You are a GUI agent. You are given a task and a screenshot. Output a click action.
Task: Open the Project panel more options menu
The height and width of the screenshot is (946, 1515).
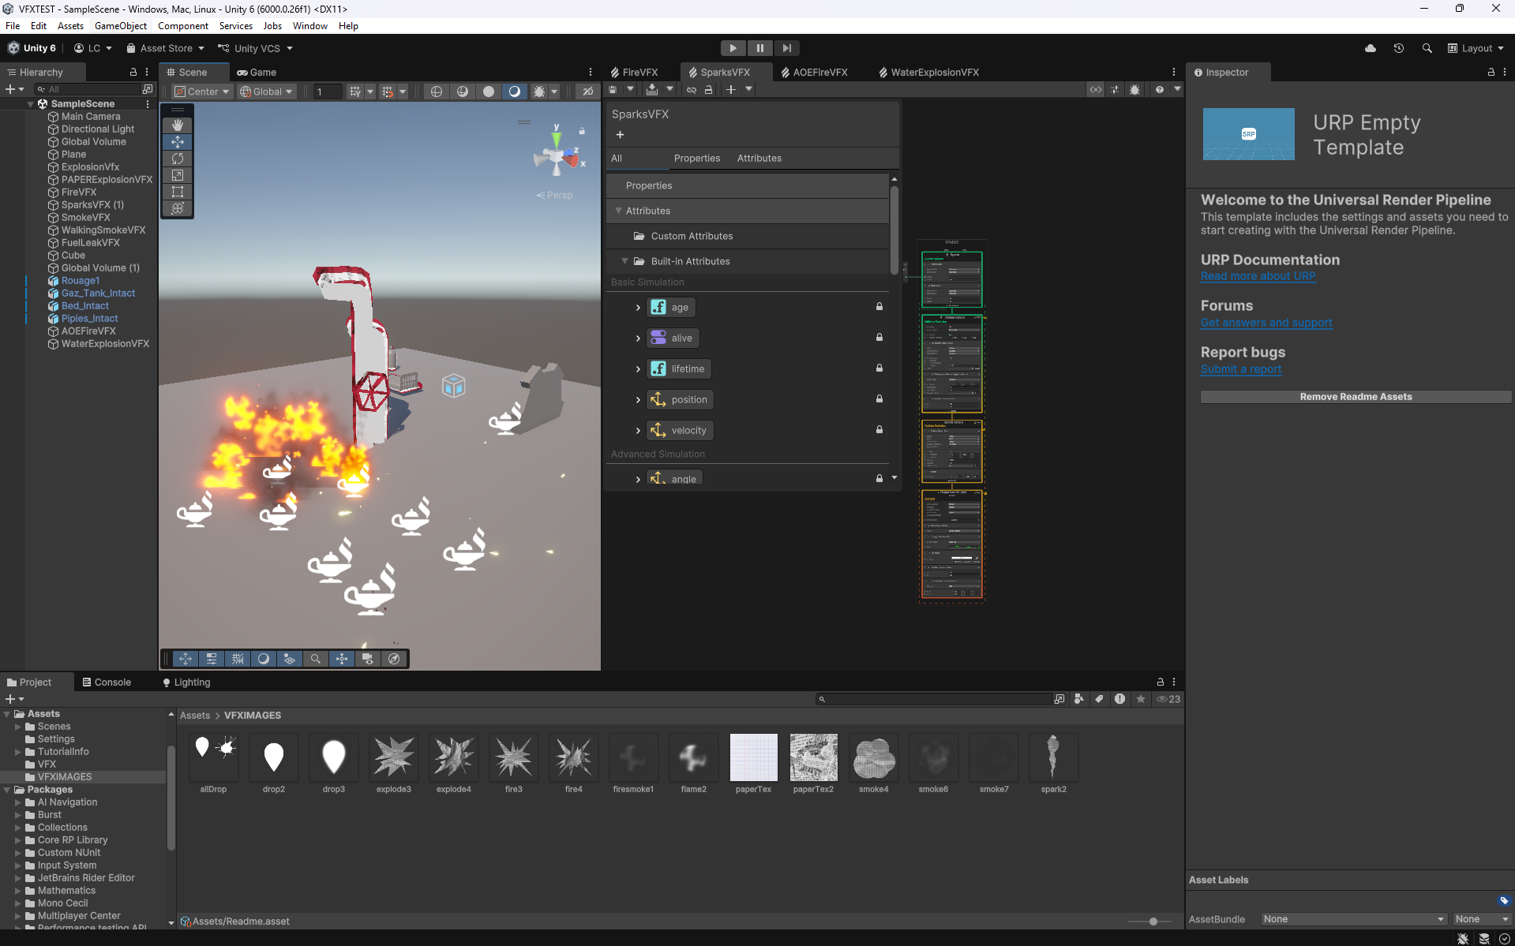coord(1174,682)
